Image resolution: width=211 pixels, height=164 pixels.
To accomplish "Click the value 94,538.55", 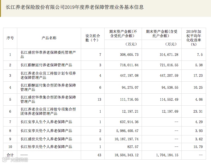I will [170, 88].
